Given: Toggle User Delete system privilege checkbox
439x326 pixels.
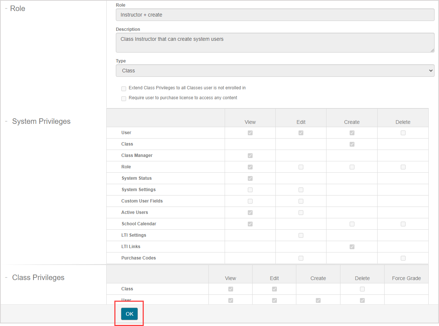Looking at the screenshot, I should [x=403, y=133].
